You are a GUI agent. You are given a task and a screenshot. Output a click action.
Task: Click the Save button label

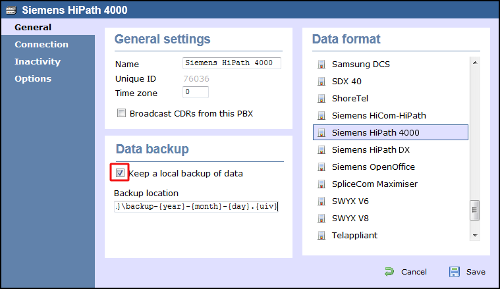pyautogui.click(x=476, y=272)
